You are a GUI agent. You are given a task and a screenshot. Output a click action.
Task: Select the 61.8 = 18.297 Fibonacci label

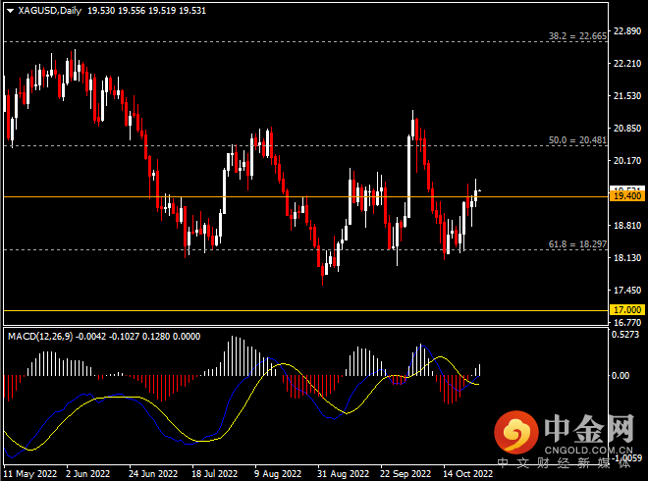click(577, 244)
